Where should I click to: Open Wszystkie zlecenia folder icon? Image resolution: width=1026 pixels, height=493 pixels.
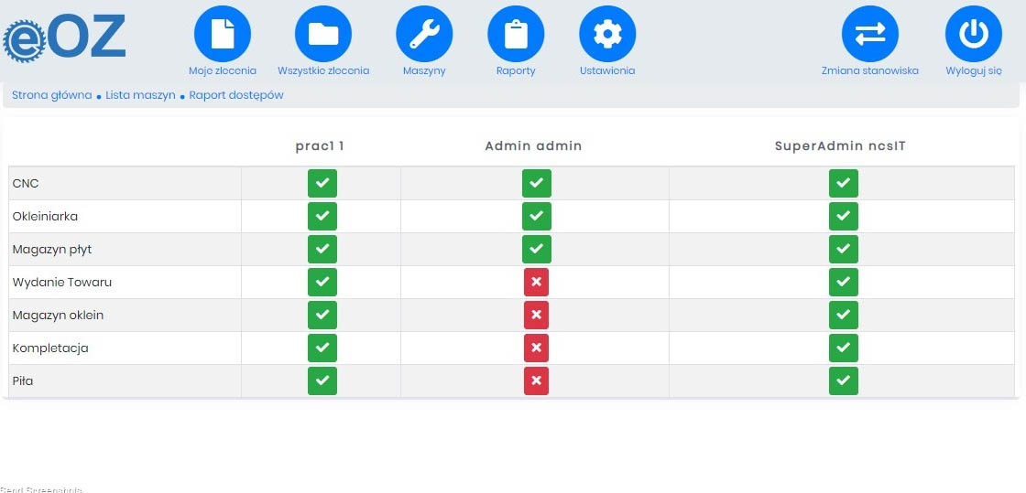(x=323, y=34)
